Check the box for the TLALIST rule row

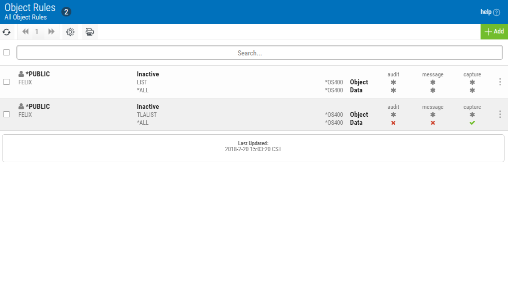click(6, 114)
